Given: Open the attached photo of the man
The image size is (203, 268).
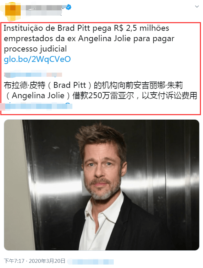Looking at the screenshot, I should tap(101, 185).
